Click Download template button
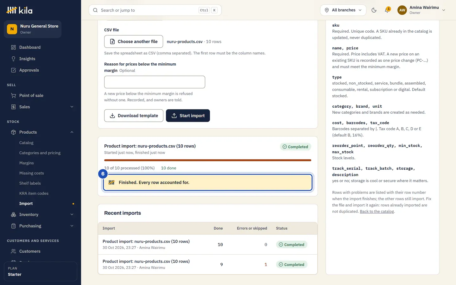This screenshot has width=456, height=285. [134, 116]
